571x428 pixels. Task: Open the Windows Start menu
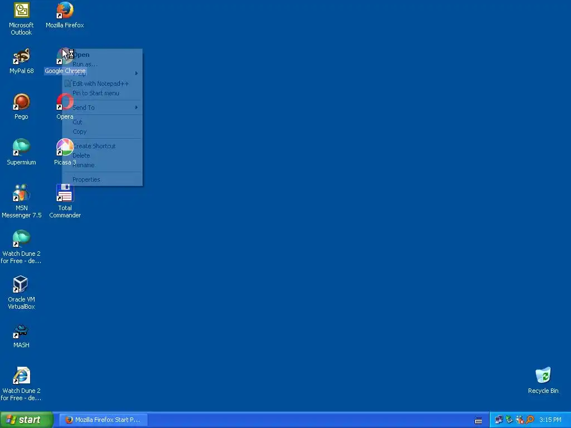pyautogui.click(x=27, y=420)
